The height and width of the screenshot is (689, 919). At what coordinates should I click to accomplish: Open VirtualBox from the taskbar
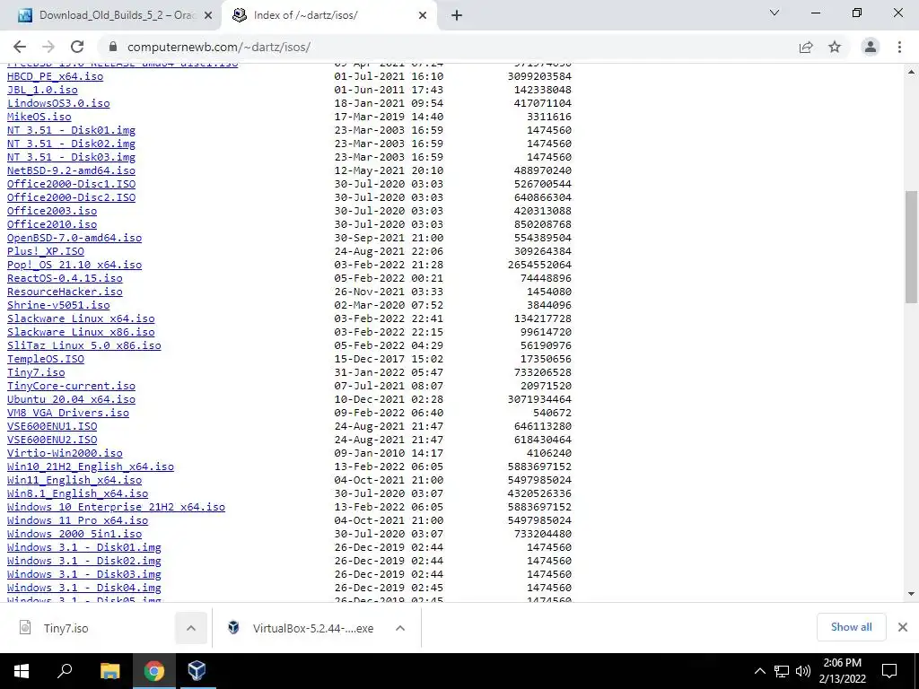[x=197, y=671]
